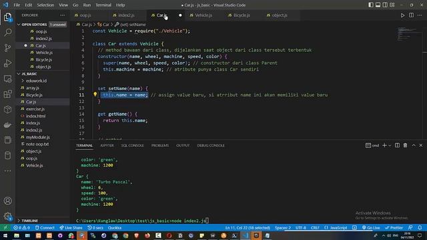Split the editor right

(x=411, y=15)
